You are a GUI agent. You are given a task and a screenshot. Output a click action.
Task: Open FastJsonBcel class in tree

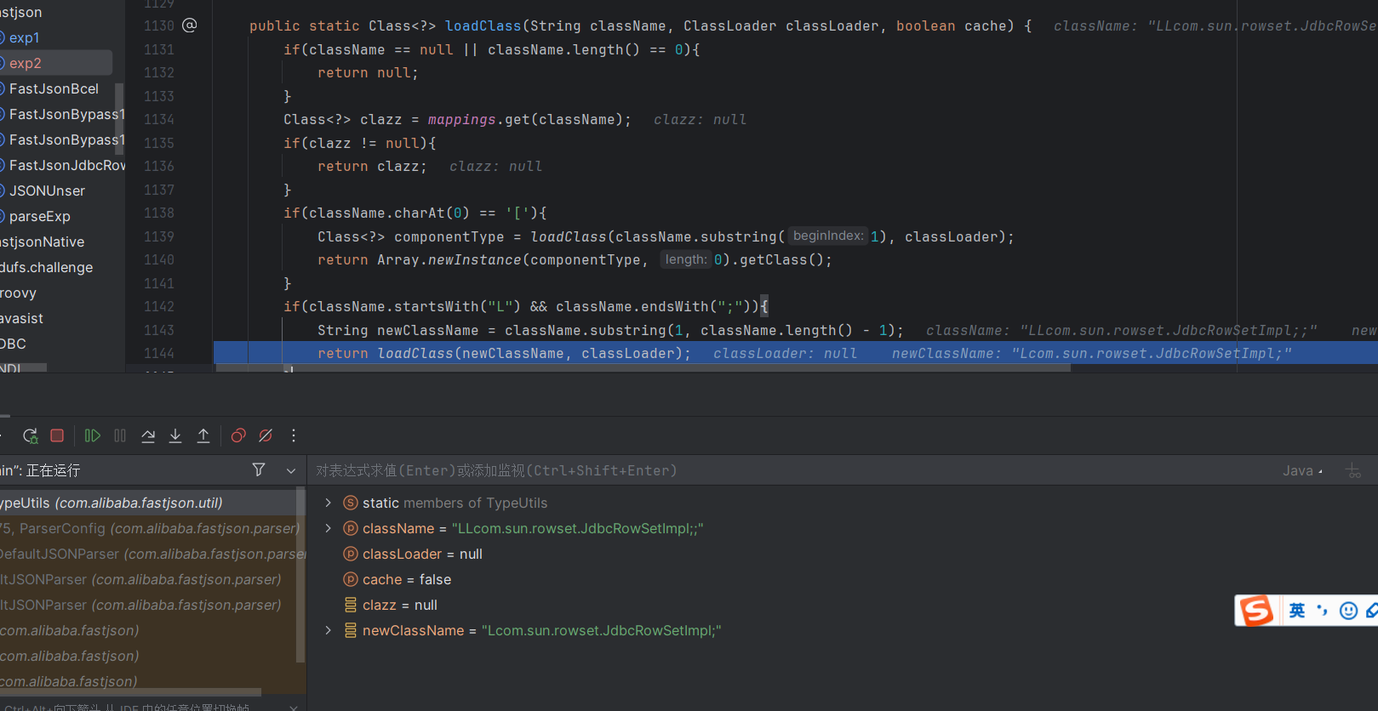[x=54, y=88]
